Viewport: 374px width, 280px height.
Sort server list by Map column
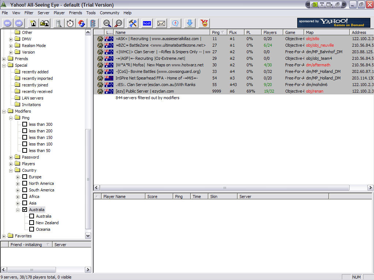[x=327, y=32]
